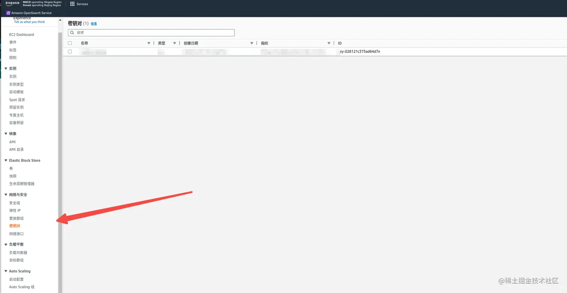The height and width of the screenshot is (293, 567).
Task: Open the Services grid icon
Action: [x=72, y=4]
